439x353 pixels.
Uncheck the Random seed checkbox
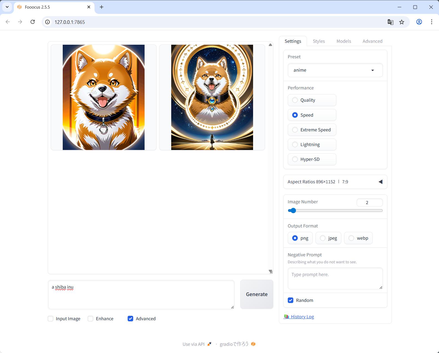click(291, 300)
